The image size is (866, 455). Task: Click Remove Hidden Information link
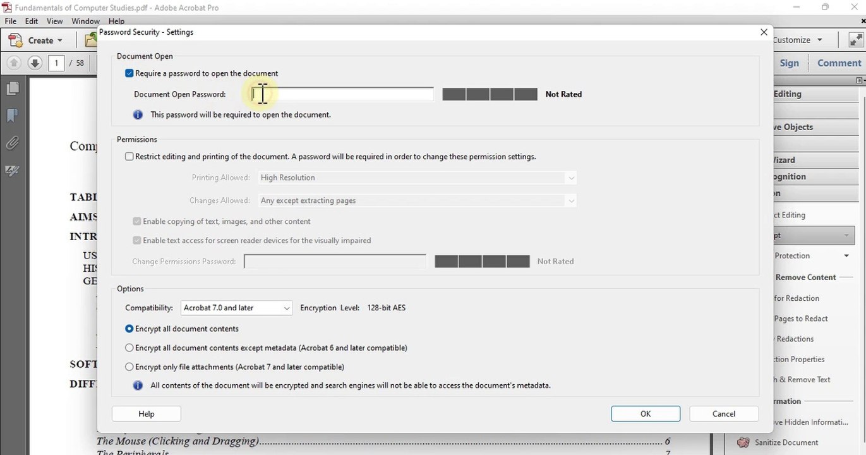(x=812, y=422)
